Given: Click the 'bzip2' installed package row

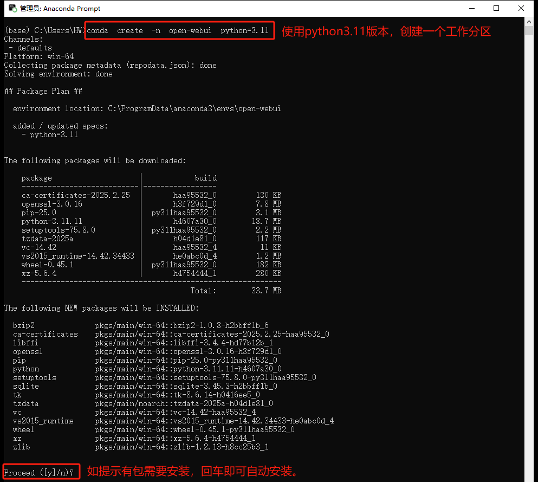Looking at the screenshot, I should click(x=141, y=325).
